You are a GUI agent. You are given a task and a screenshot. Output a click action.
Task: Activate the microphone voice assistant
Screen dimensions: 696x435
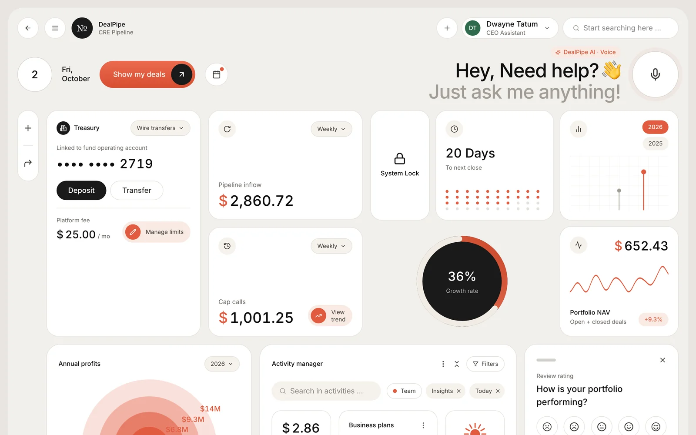[655, 74]
